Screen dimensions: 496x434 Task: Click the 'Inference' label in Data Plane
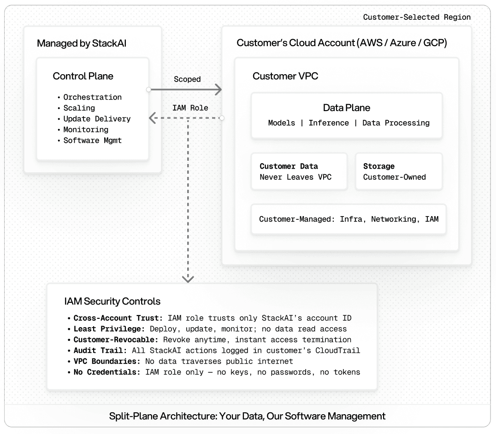[x=329, y=123]
